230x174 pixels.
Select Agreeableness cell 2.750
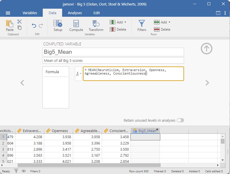(x=87, y=149)
